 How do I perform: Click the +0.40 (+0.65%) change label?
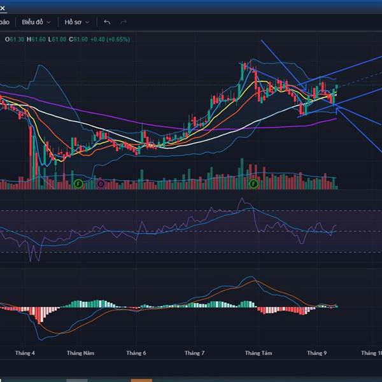(110, 39)
